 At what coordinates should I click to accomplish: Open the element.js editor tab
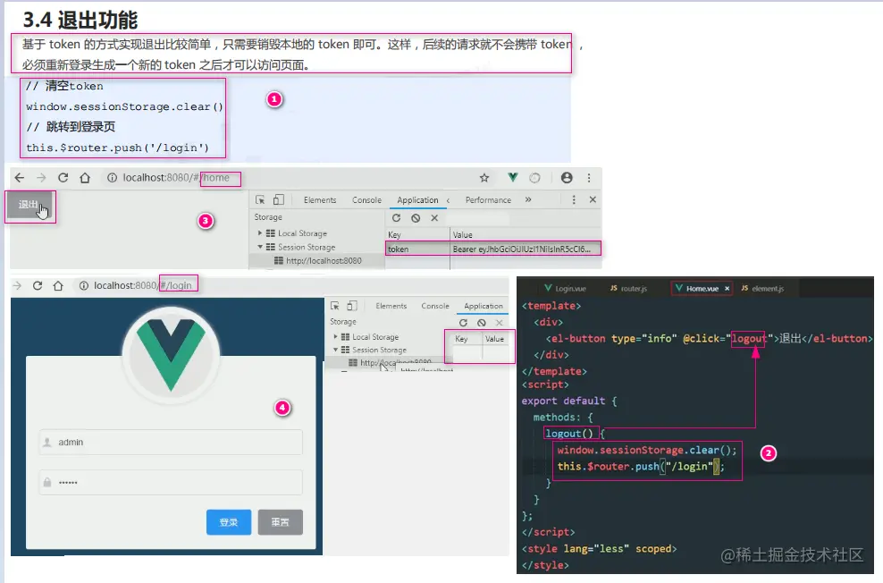(x=762, y=289)
